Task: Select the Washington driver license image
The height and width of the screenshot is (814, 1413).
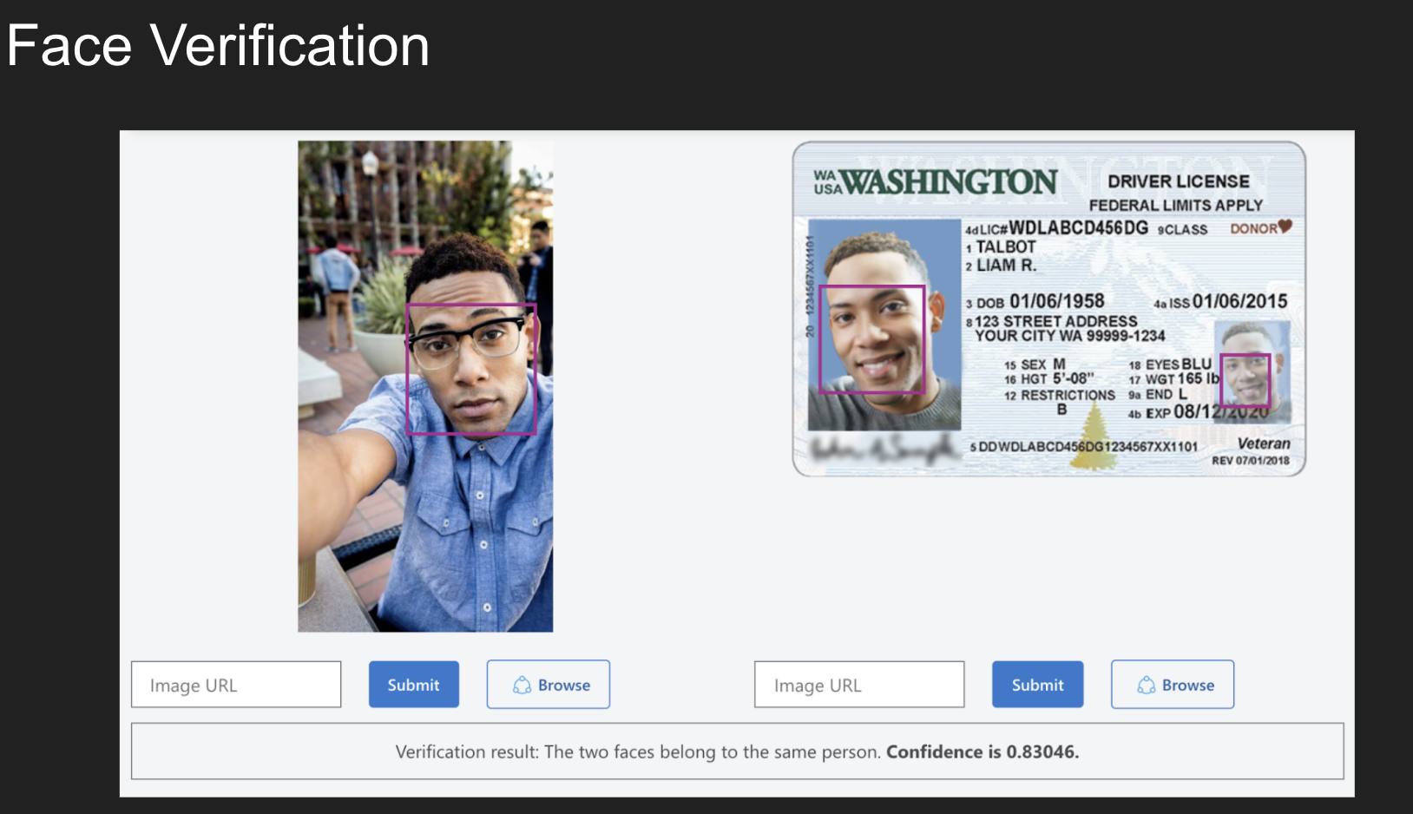Action: coord(1048,309)
